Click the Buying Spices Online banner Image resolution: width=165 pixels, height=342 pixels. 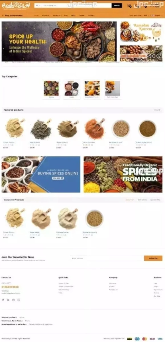(41, 174)
